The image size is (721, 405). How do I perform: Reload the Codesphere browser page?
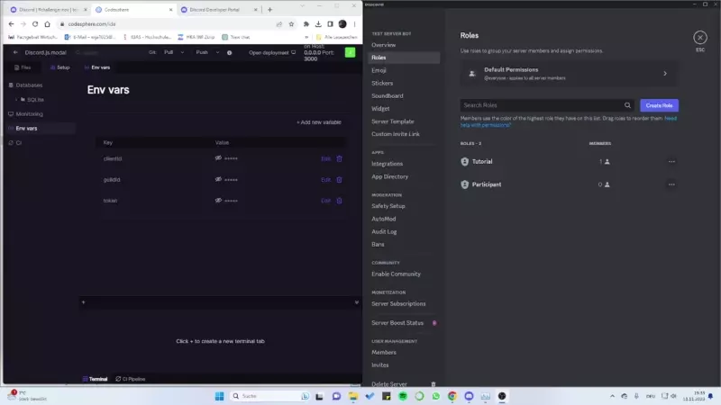click(x=36, y=24)
